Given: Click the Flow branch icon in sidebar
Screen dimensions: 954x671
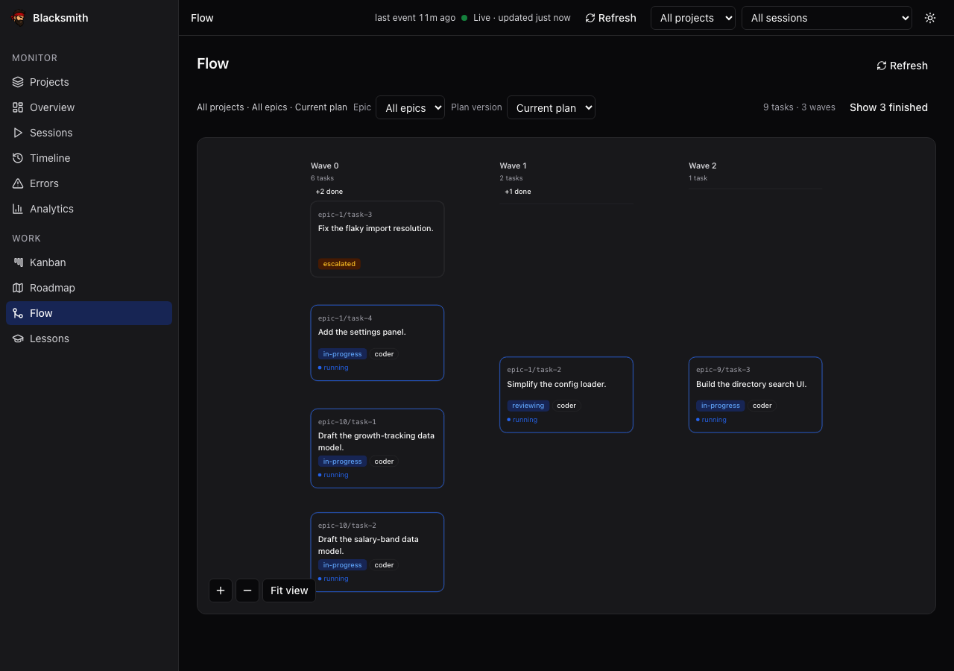Looking at the screenshot, I should (18, 313).
